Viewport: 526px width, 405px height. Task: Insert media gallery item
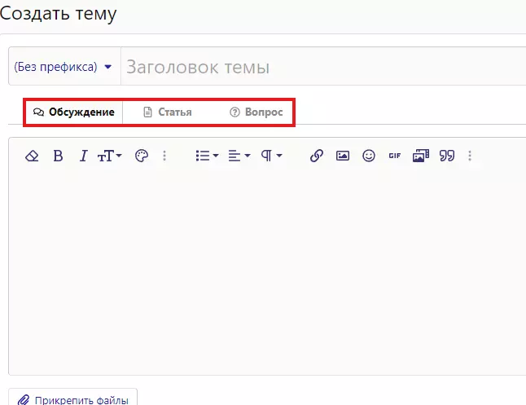421,156
